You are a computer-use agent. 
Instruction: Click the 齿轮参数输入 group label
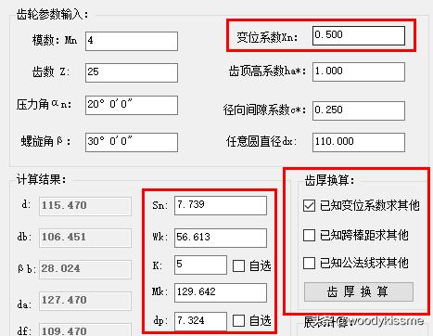[x=53, y=14]
